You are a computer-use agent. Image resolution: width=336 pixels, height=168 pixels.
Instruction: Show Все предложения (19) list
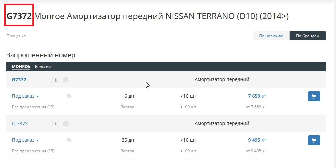click(x=33, y=107)
